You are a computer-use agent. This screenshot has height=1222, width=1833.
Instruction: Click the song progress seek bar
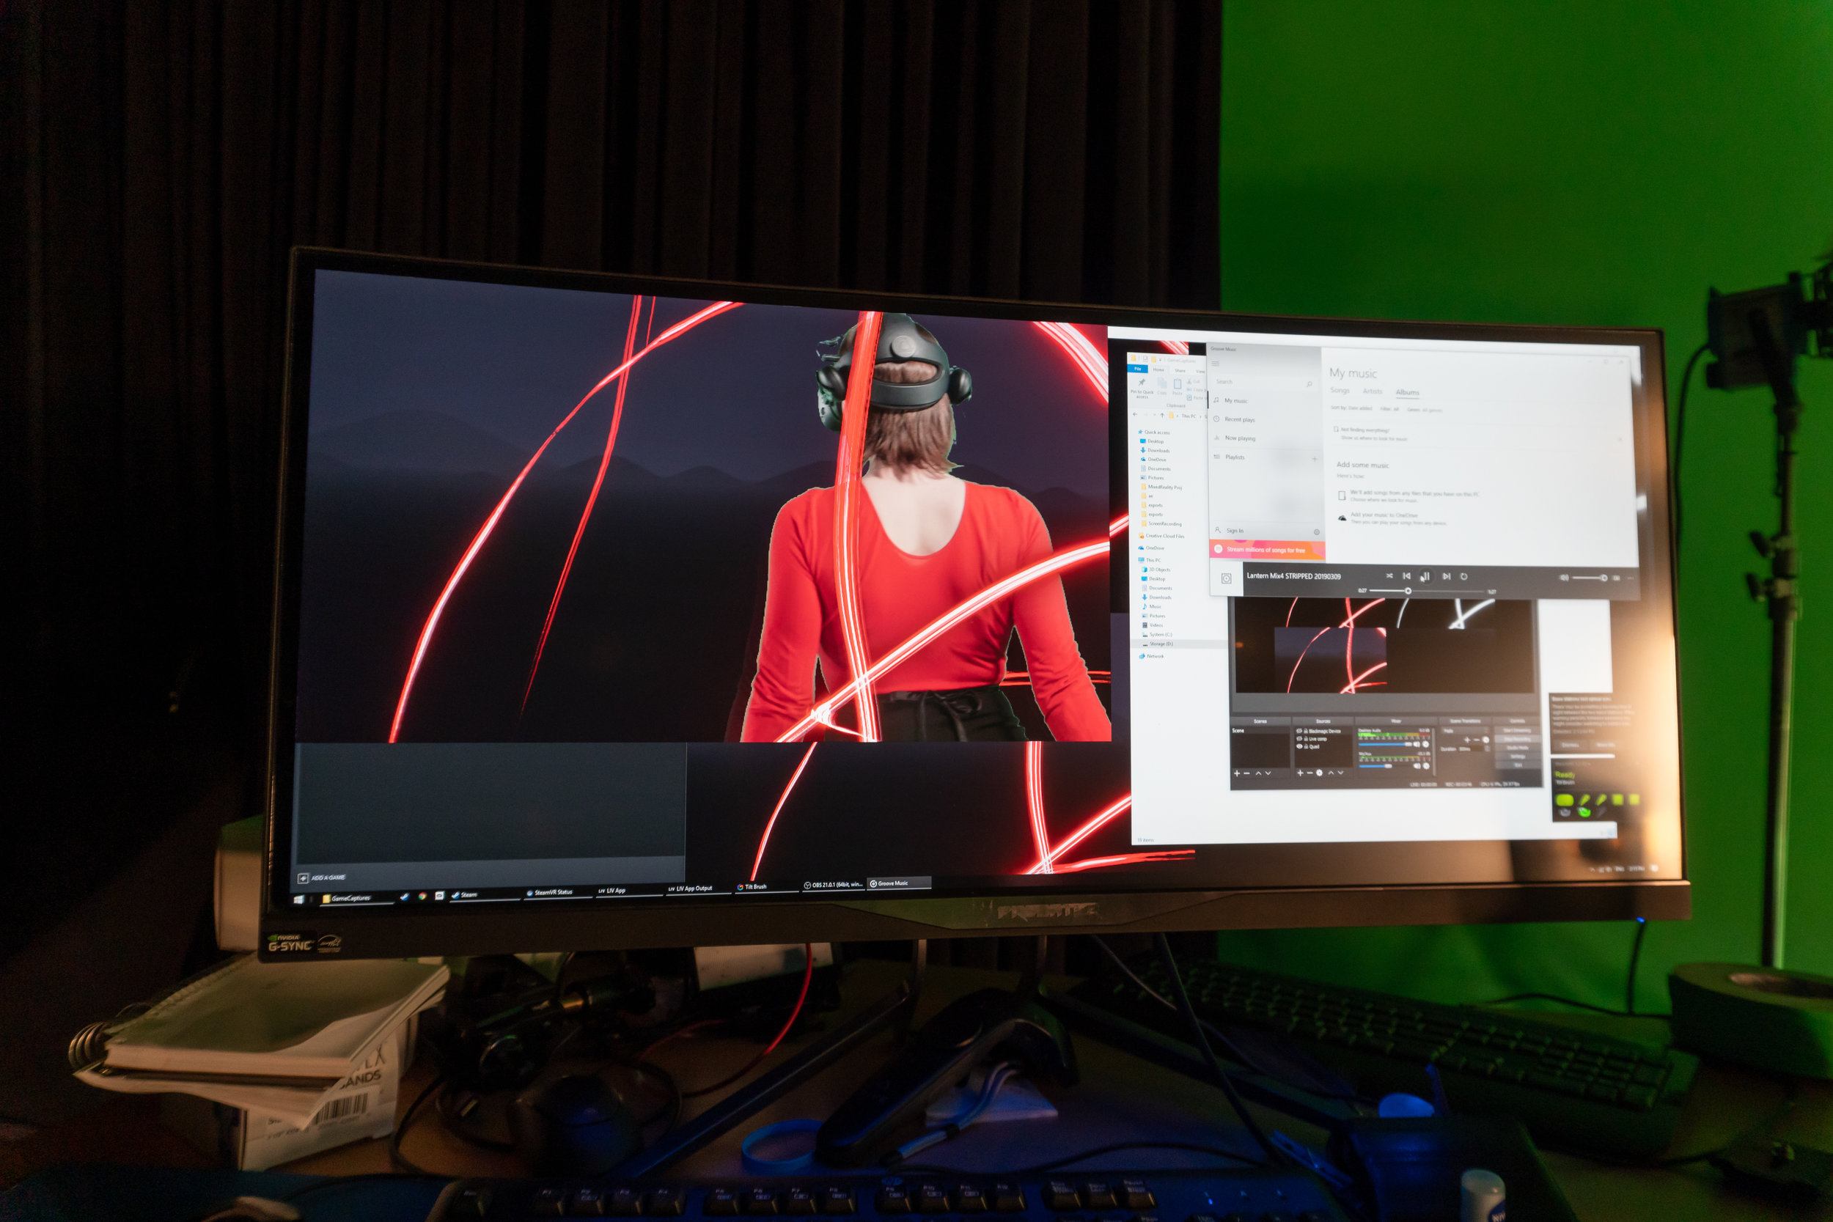tap(1428, 592)
